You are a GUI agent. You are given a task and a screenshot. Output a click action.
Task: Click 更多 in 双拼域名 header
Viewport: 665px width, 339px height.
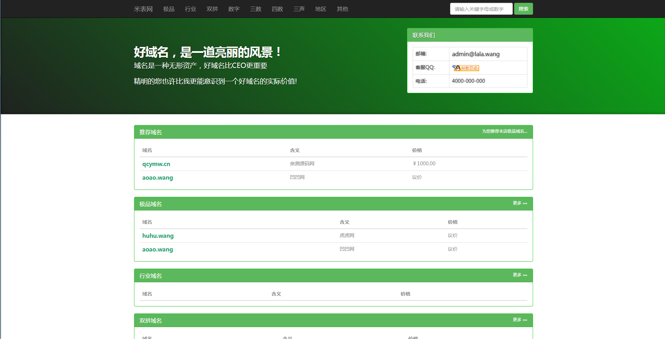(520, 320)
